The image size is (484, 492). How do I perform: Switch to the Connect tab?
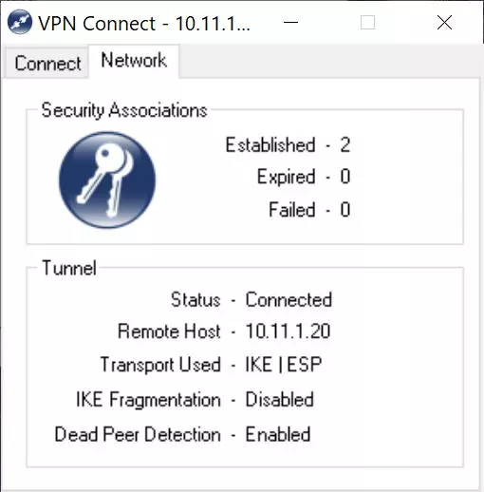pos(47,63)
